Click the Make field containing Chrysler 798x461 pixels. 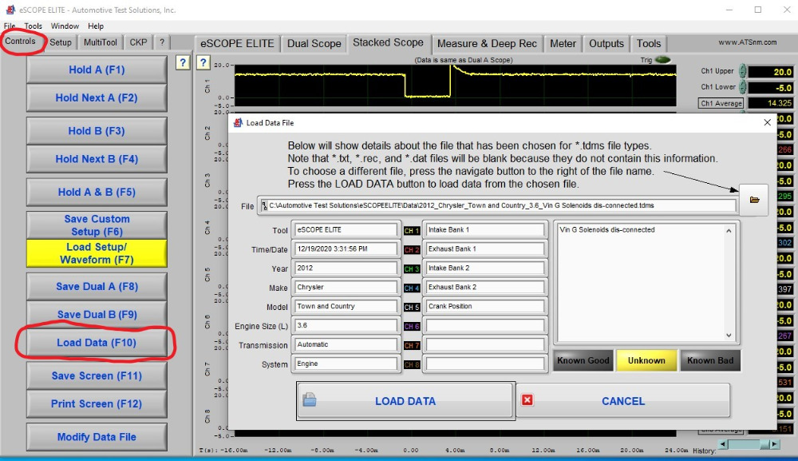[x=345, y=288]
